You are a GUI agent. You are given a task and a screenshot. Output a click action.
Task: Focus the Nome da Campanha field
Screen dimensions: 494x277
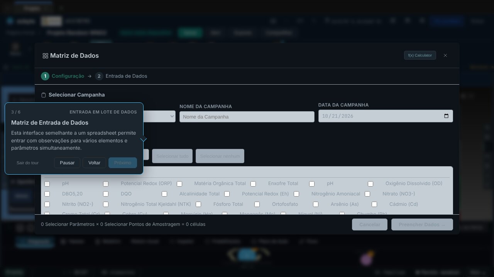pyautogui.click(x=247, y=117)
